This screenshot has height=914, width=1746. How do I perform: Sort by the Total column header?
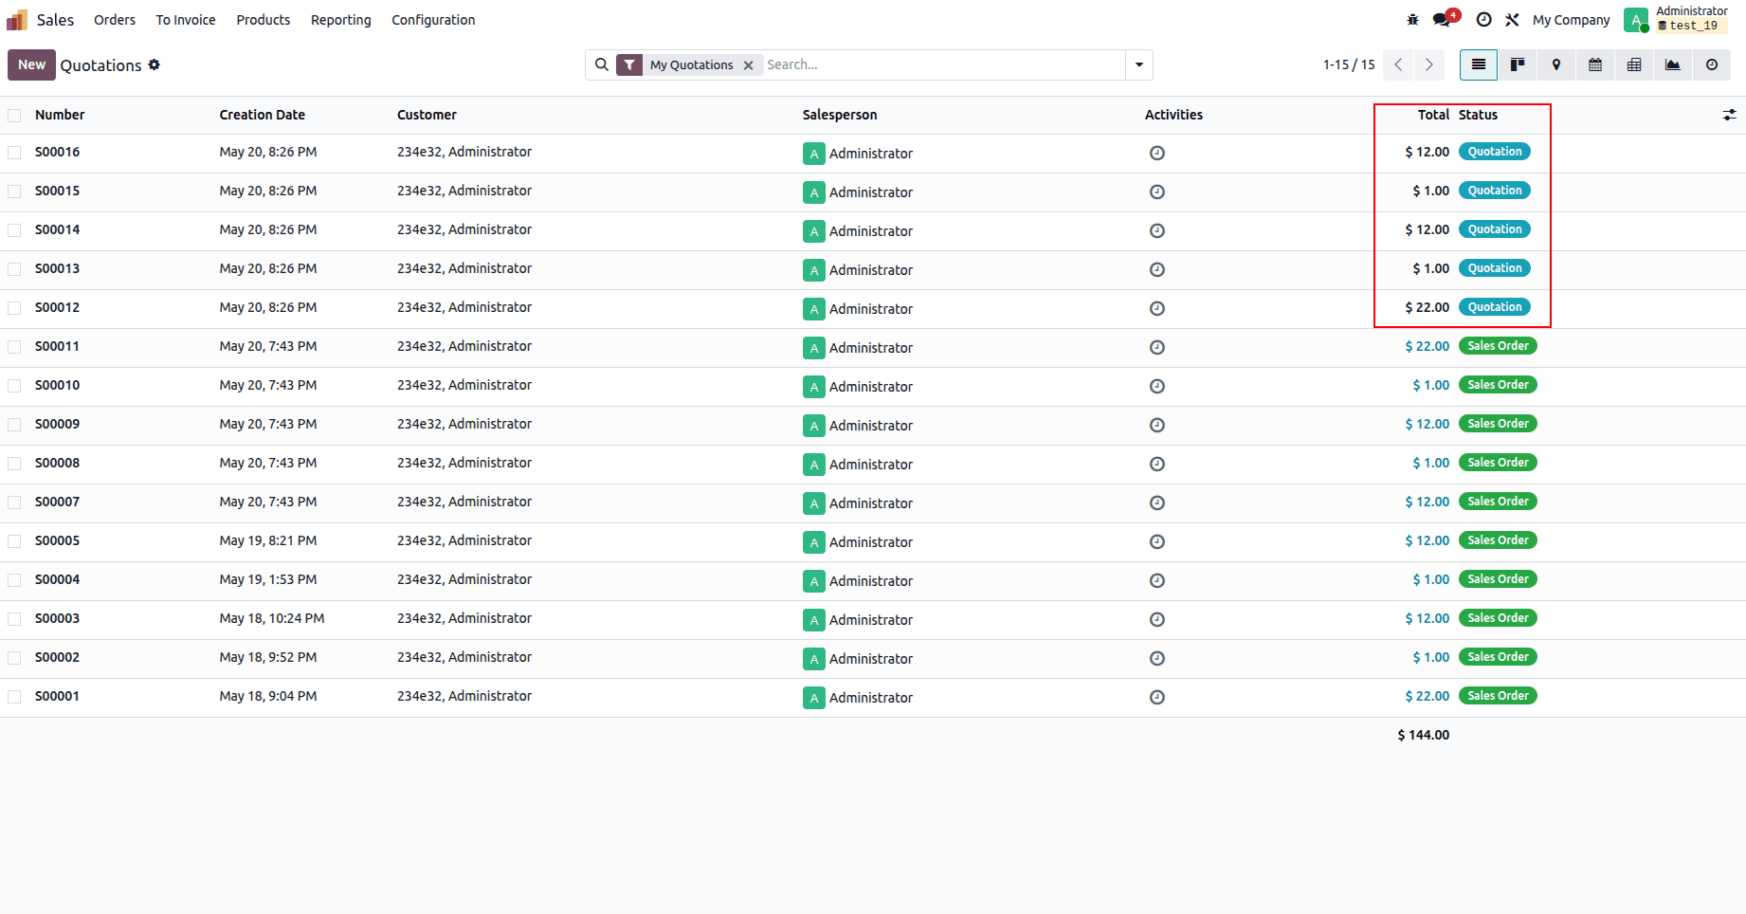click(1433, 115)
